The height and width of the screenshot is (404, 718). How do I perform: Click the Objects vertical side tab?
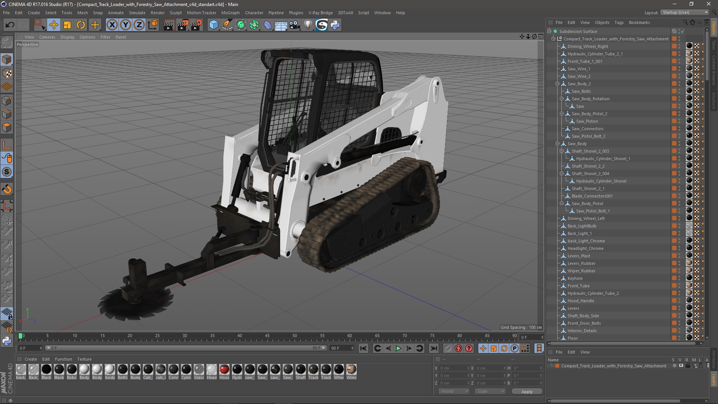714,28
